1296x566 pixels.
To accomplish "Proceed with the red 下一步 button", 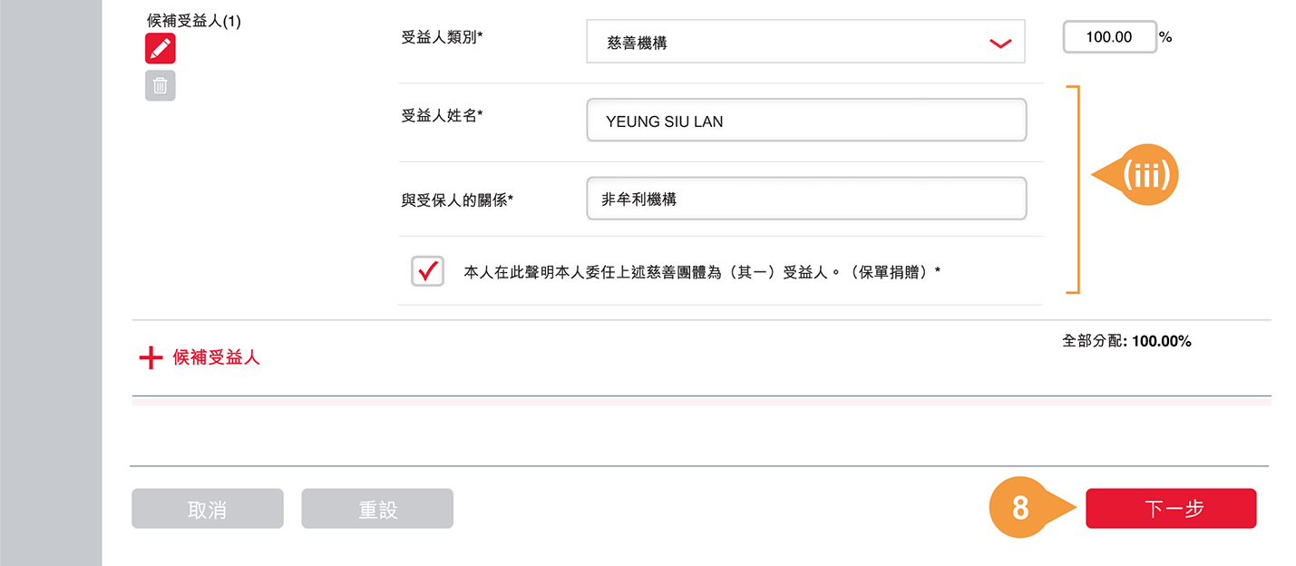I will (1170, 508).
